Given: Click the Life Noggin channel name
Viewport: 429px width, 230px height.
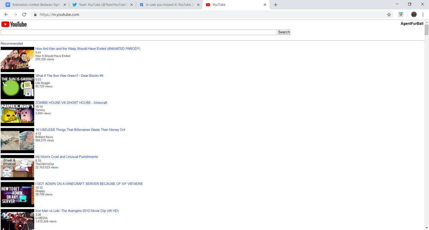Looking at the screenshot, I should point(43,83).
